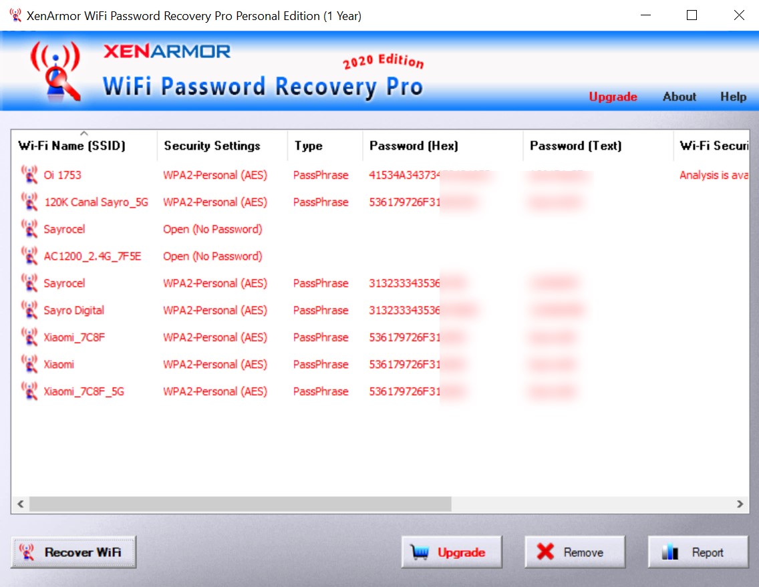The width and height of the screenshot is (759, 587).
Task: Click the sort caret above the SSID column
Action: [x=83, y=132]
